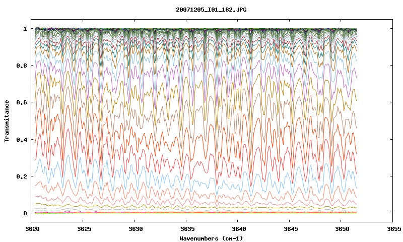Click the x-axis tick label 3655

click(x=394, y=229)
